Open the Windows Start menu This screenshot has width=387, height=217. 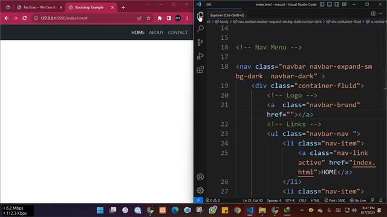pos(100,210)
